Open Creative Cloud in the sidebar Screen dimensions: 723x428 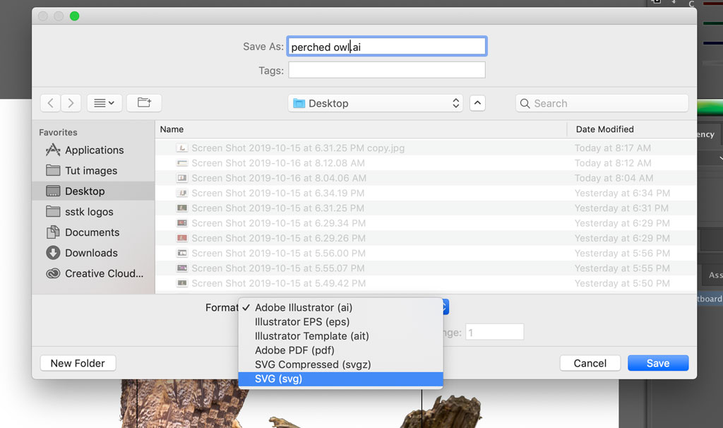(104, 273)
